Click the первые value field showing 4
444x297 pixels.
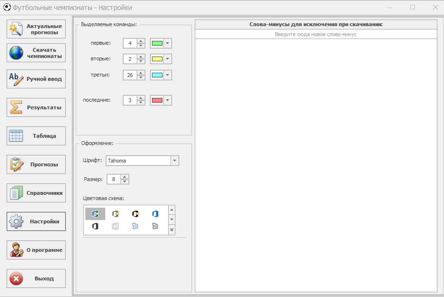pyautogui.click(x=130, y=43)
